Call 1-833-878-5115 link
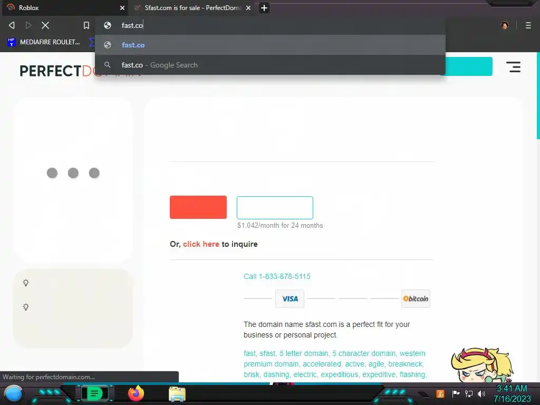 [x=277, y=276]
